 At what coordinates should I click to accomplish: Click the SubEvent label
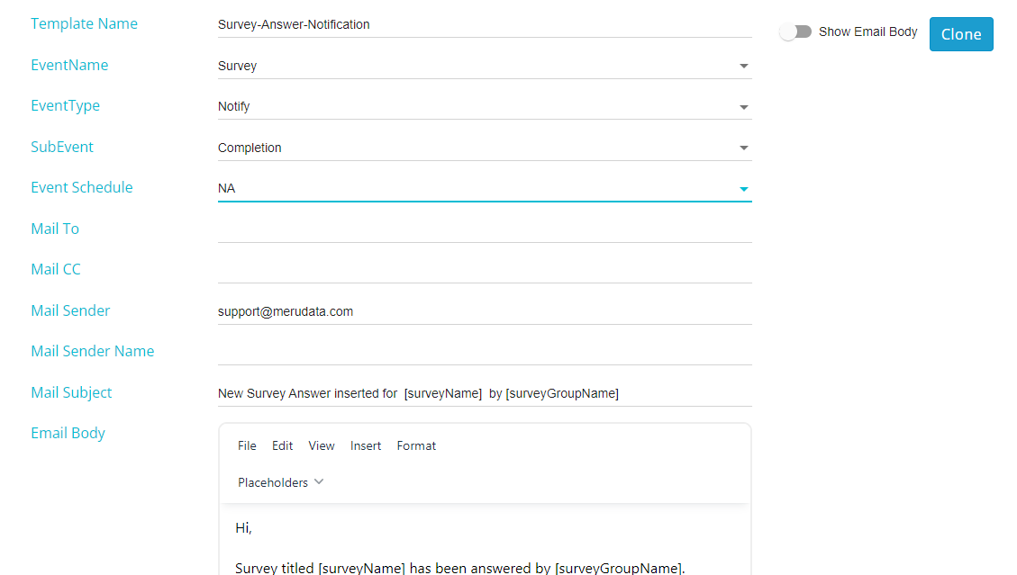[x=62, y=148]
